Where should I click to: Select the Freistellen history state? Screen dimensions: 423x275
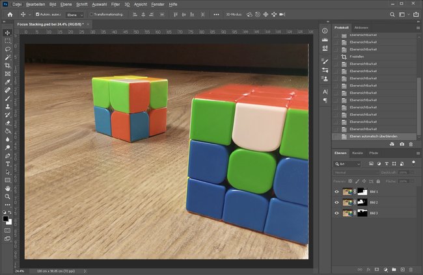tap(374, 57)
